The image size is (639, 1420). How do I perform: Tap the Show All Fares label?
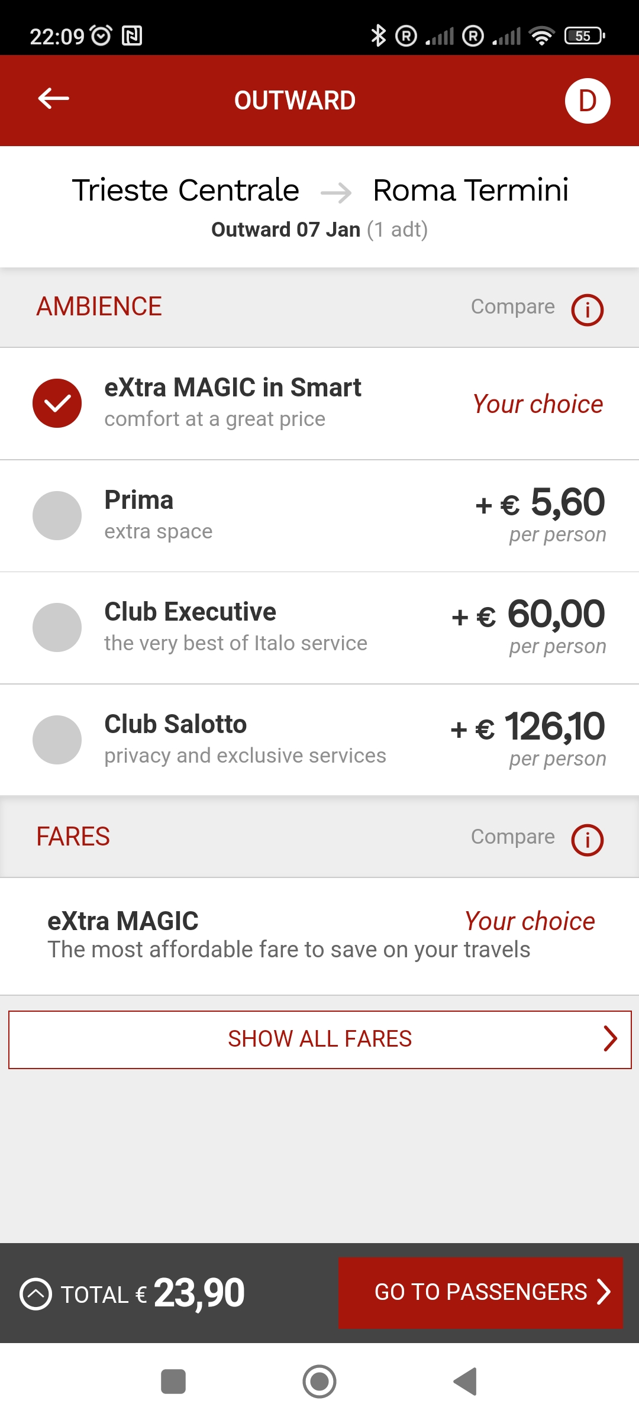click(x=319, y=1039)
